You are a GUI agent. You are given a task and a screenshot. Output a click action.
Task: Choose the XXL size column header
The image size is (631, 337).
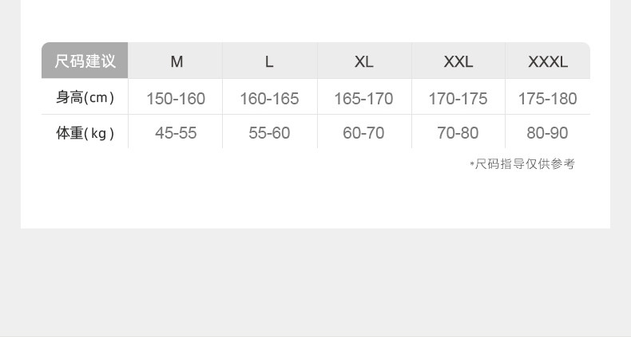[458, 61]
